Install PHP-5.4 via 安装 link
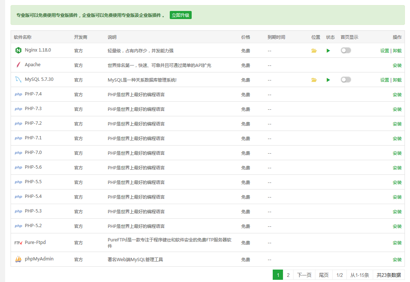 coord(397,197)
